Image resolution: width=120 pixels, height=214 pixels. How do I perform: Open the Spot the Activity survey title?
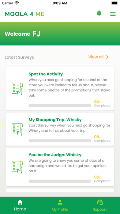[x=46, y=74]
